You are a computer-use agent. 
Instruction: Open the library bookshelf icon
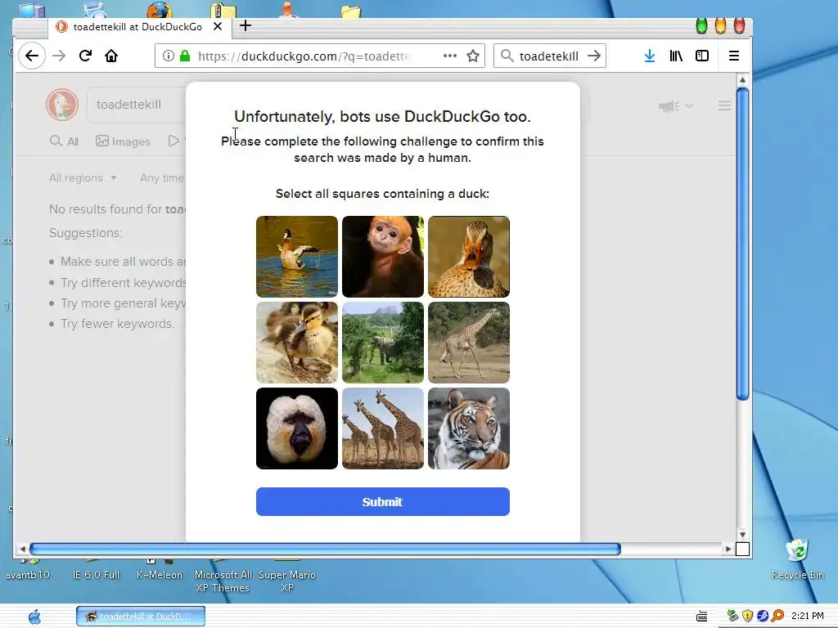[x=676, y=56]
